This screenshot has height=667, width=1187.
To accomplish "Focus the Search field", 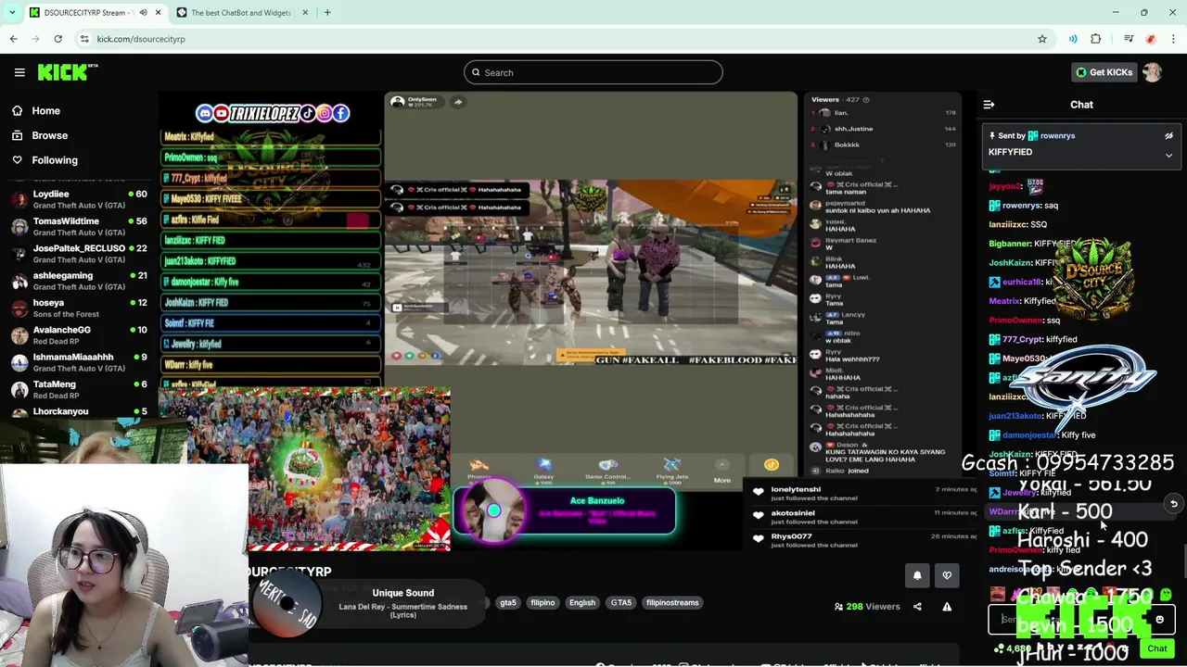I will click(593, 72).
